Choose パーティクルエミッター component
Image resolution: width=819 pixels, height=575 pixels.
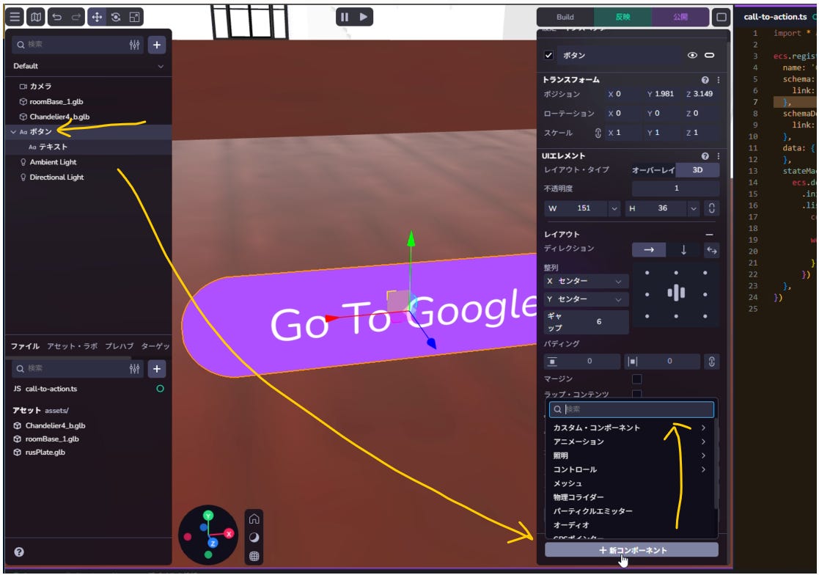[631, 511]
